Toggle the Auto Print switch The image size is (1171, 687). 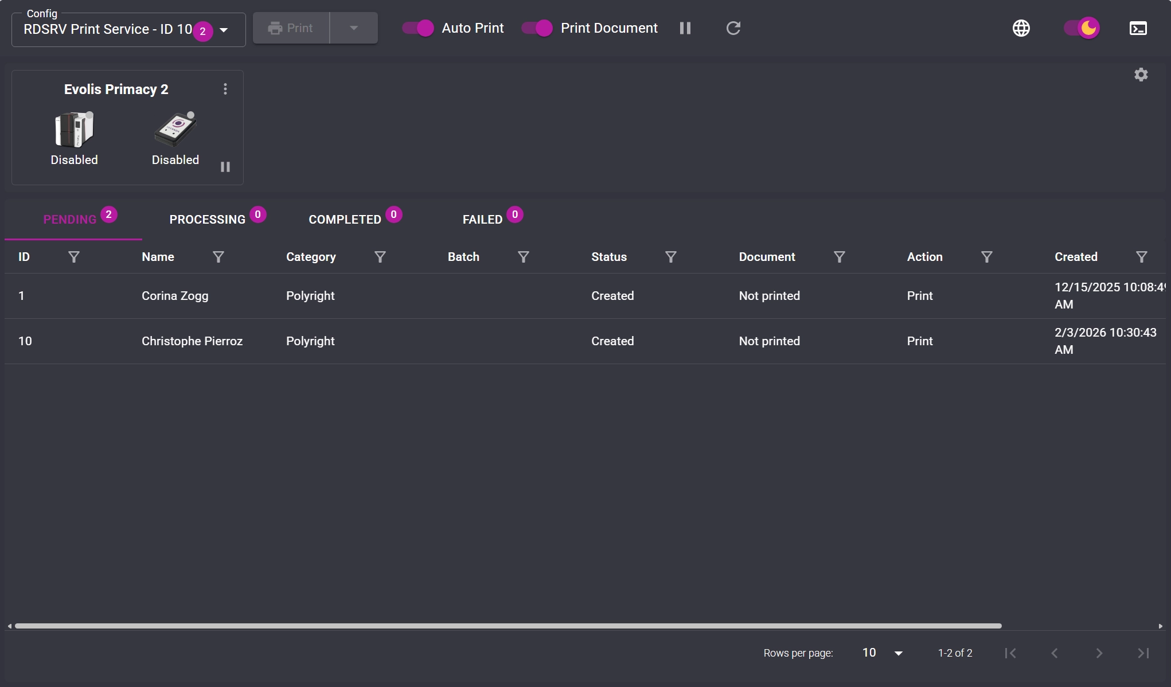pyautogui.click(x=418, y=28)
